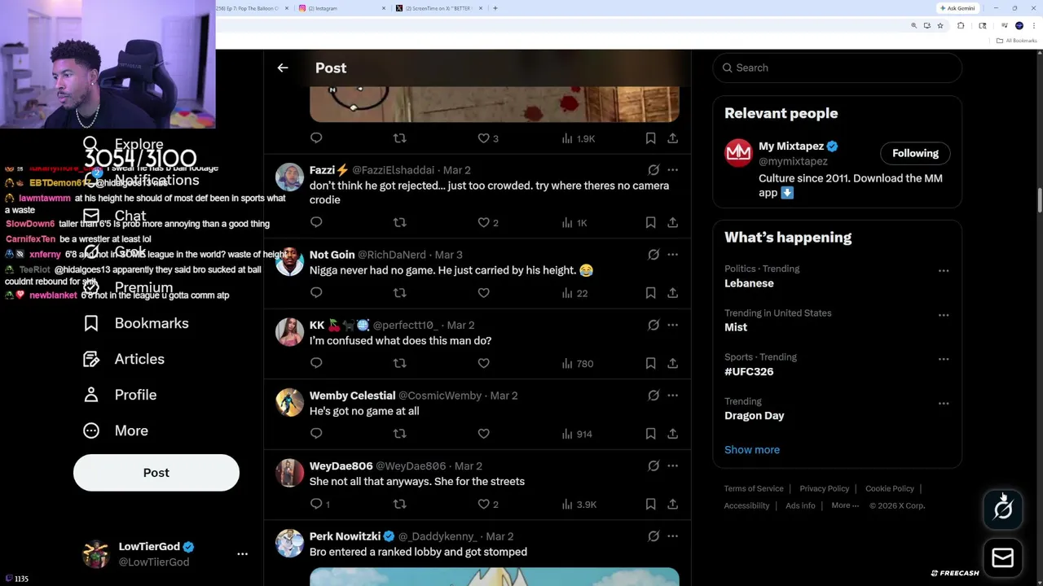Image resolution: width=1043 pixels, height=586 pixels.
Task: Reply to Not Goin's post
Action: point(316,293)
